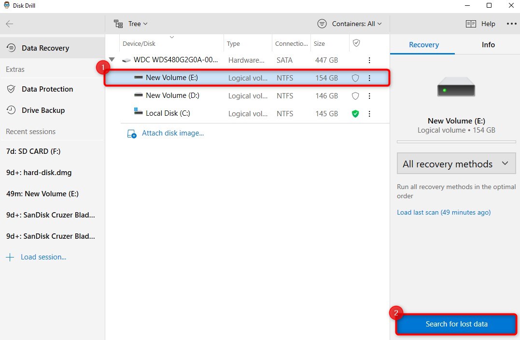Open kebab menu for New Volume (E:)

point(369,78)
